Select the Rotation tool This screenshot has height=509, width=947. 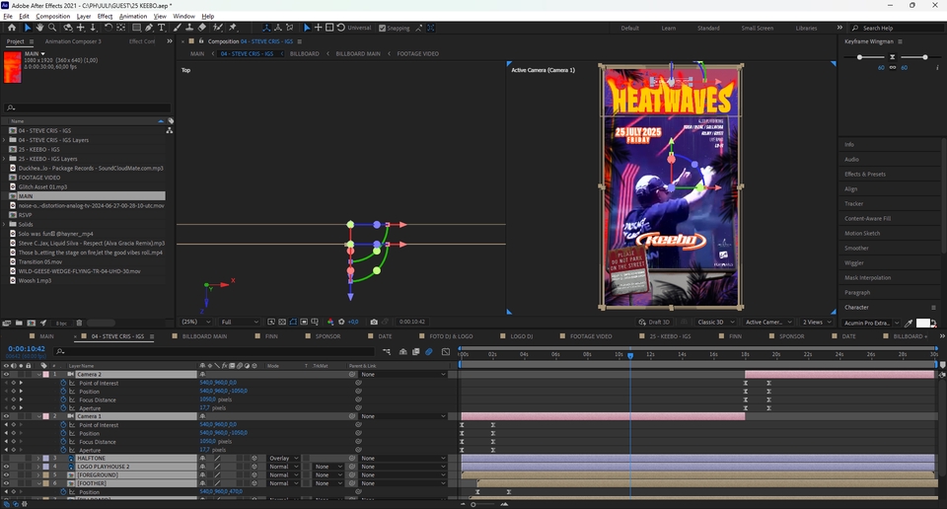109,28
